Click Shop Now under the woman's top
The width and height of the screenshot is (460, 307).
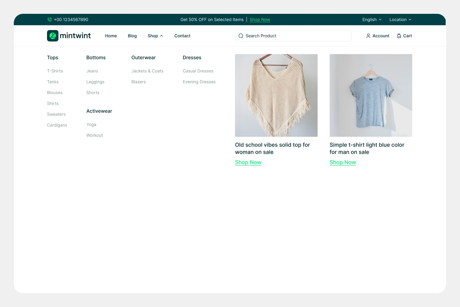coord(248,162)
